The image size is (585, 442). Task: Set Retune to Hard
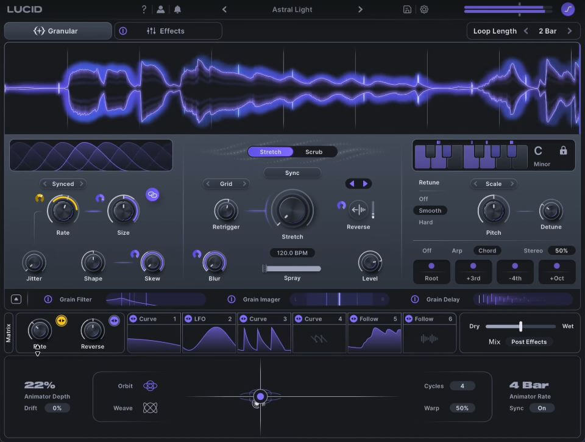426,222
